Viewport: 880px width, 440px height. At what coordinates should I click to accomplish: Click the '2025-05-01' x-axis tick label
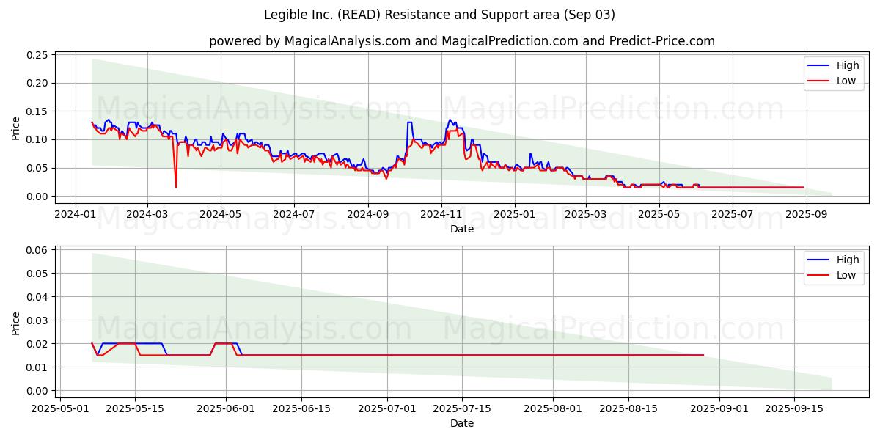click(59, 408)
